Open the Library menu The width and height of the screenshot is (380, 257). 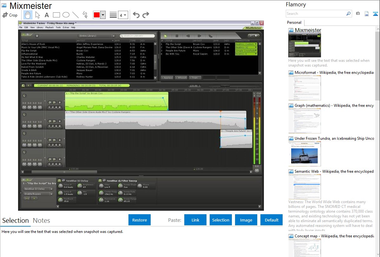tap(40, 27)
